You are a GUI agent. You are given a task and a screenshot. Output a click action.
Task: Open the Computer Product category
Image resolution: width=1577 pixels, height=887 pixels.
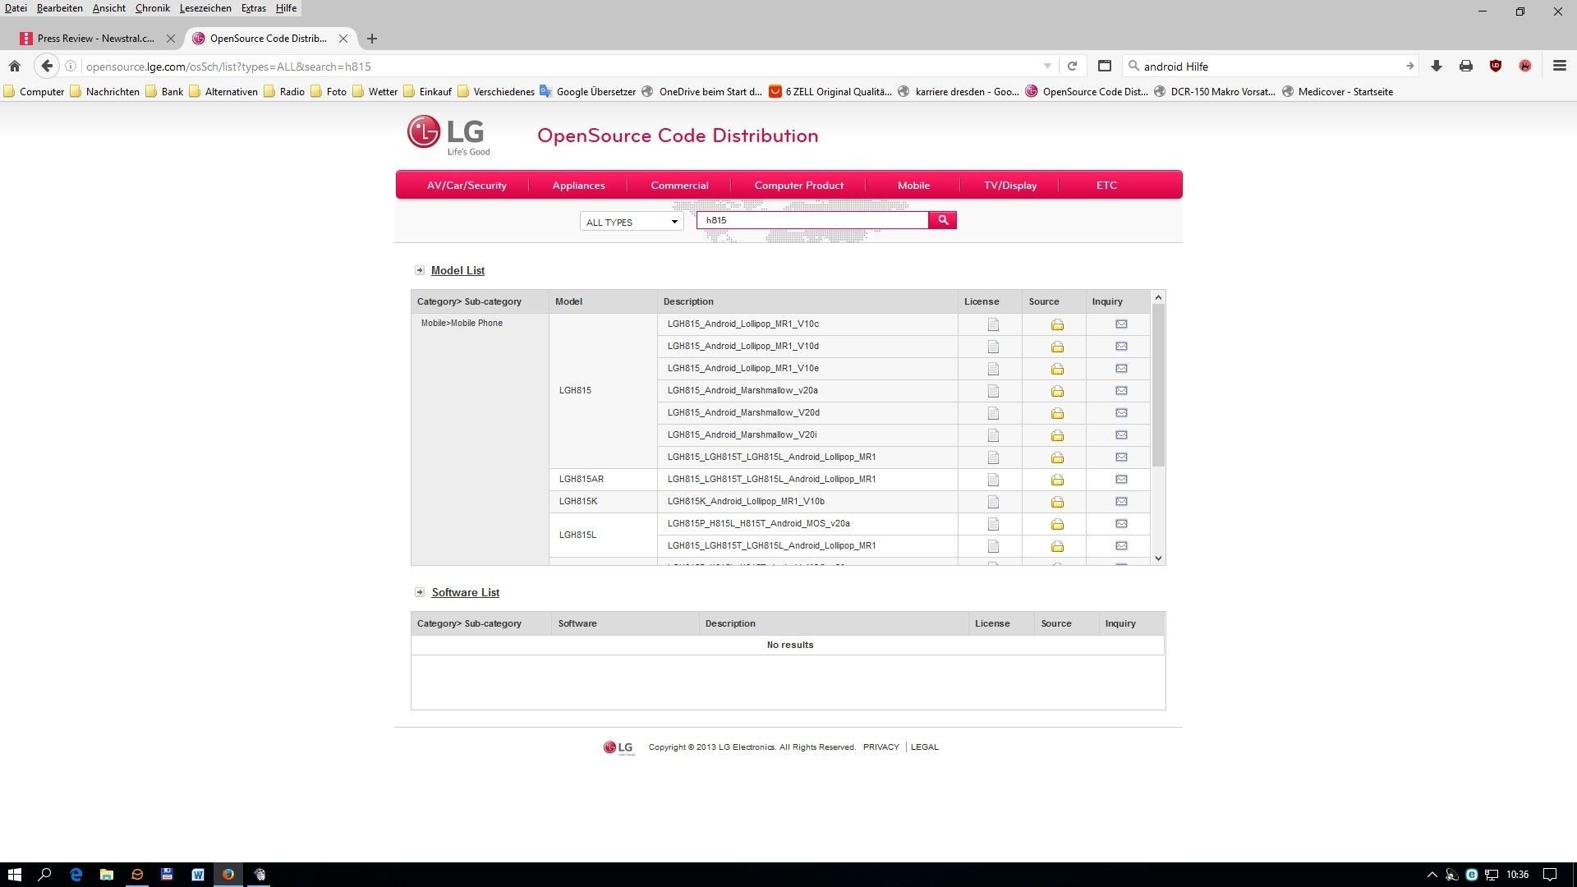coord(798,186)
